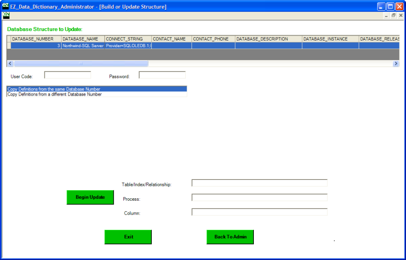
Task: Click the Back To Admin button
Action: (x=230, y=237)
